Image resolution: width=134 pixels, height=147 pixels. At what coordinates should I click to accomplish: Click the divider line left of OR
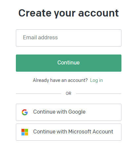pos(38,93)
